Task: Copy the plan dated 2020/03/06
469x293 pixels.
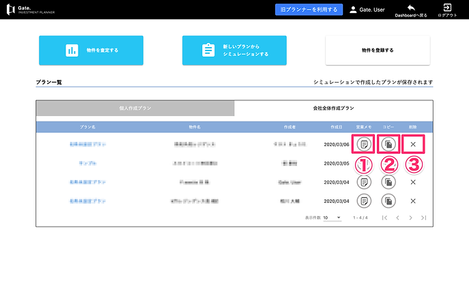Action: [x=388, y=144]
